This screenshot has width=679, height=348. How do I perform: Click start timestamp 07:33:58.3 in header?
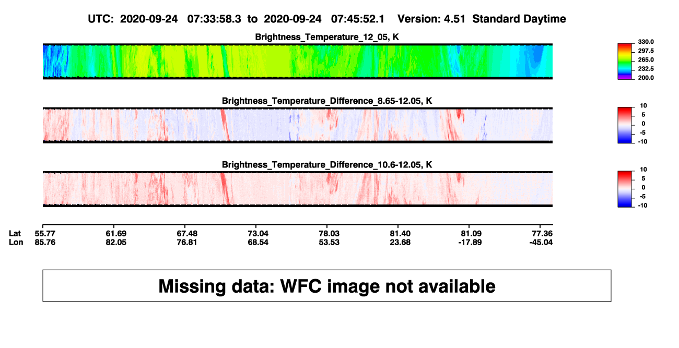coord(214,19)
